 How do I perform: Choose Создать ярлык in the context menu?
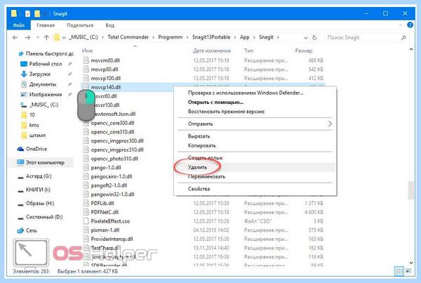(255, 158)
